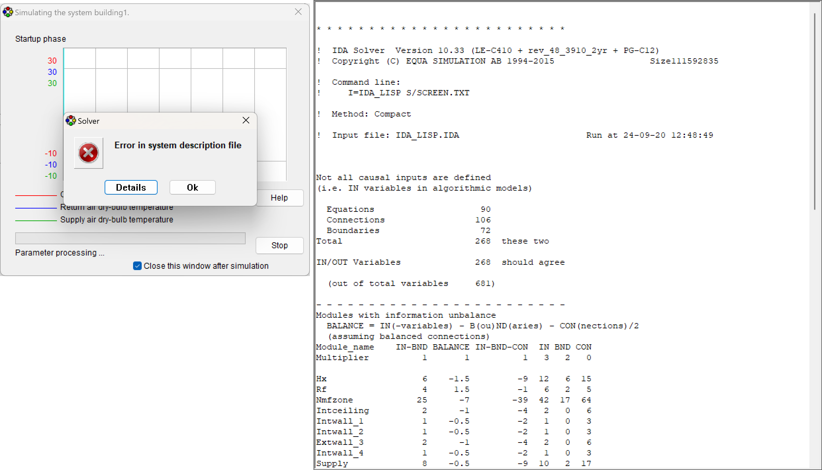
Task: Open Details for the solver error
Action: [131, 188]
